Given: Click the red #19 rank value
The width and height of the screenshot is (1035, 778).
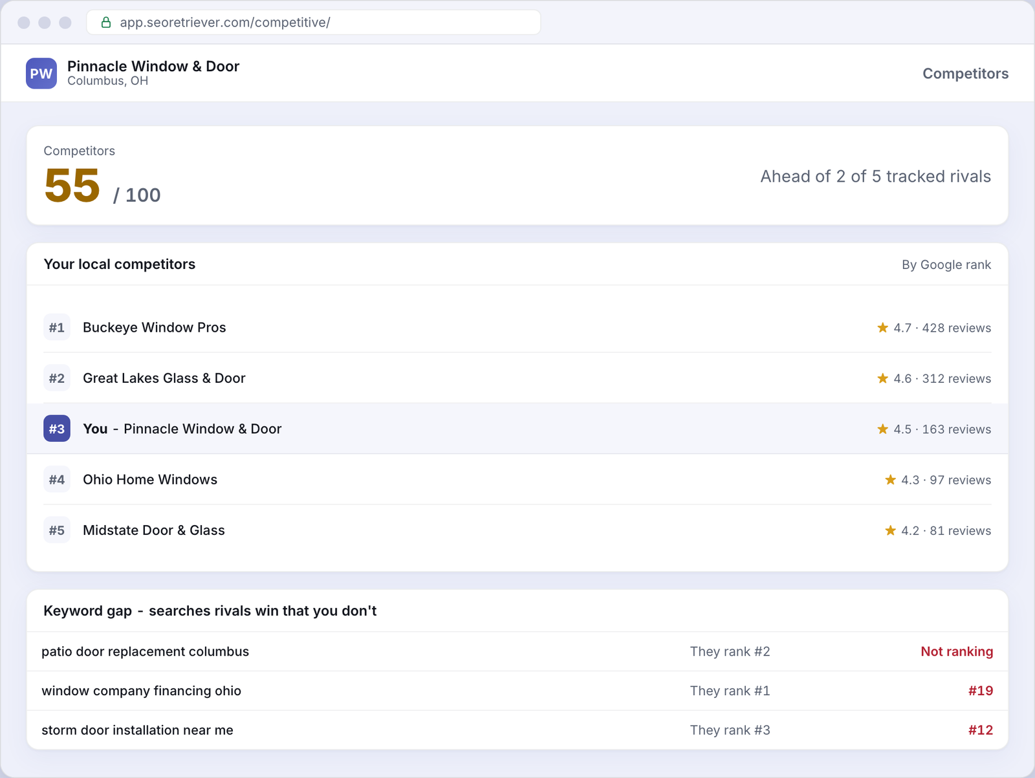Looking at the screenshot, I should [981, 691].
